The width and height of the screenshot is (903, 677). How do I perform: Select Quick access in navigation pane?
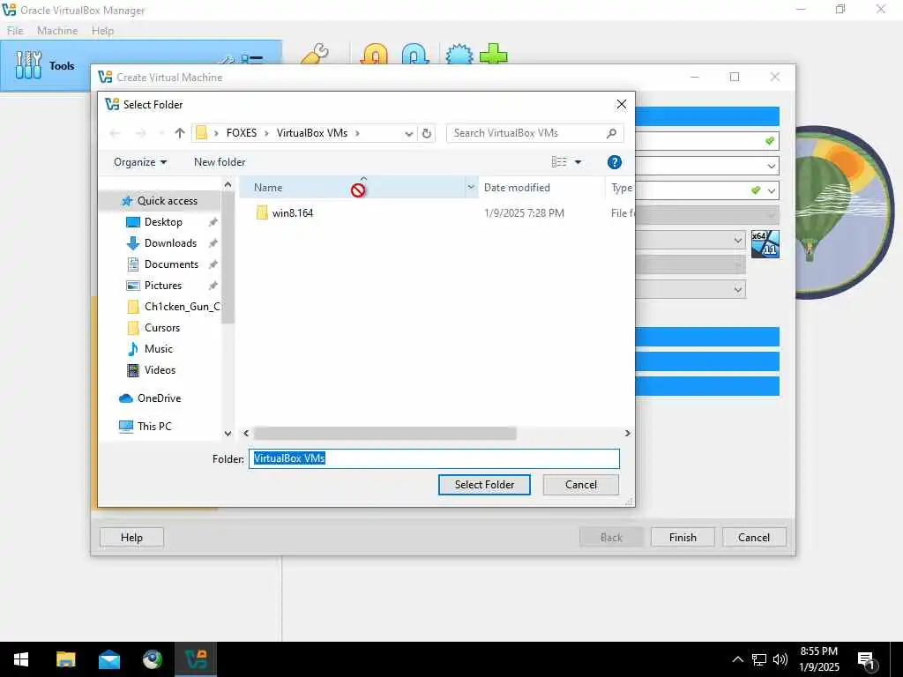[x=167, y=201]
